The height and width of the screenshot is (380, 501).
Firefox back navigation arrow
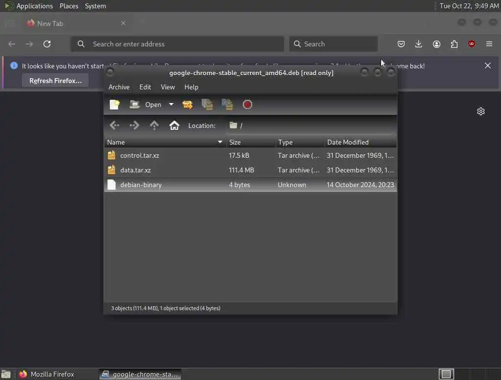[x=12, y=44]
